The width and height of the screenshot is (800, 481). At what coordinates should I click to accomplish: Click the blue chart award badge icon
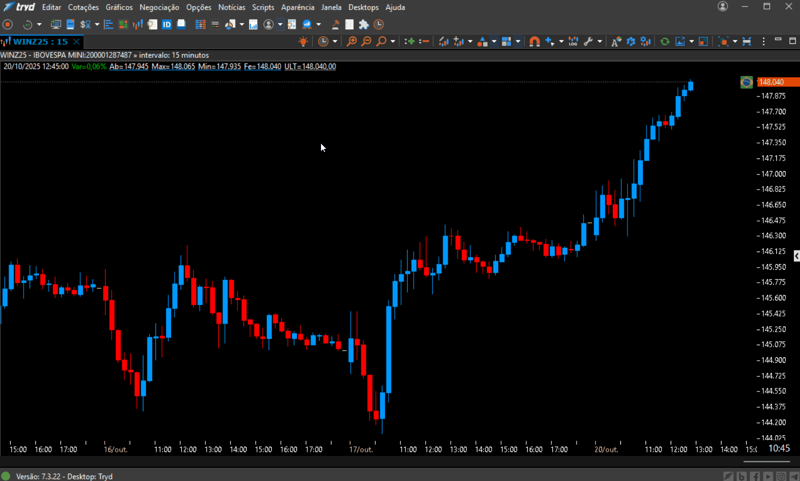[x=306, y=24]
